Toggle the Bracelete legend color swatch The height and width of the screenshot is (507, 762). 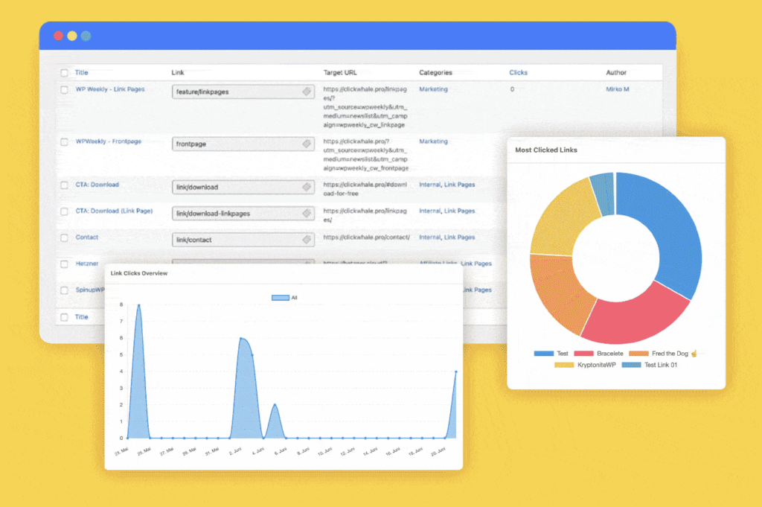pos(583,354)
